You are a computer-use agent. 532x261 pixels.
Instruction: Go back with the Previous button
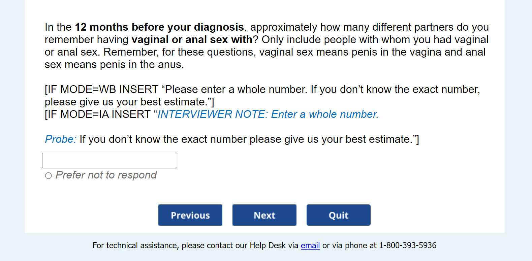pyautogui.click(x=190, y=215)
